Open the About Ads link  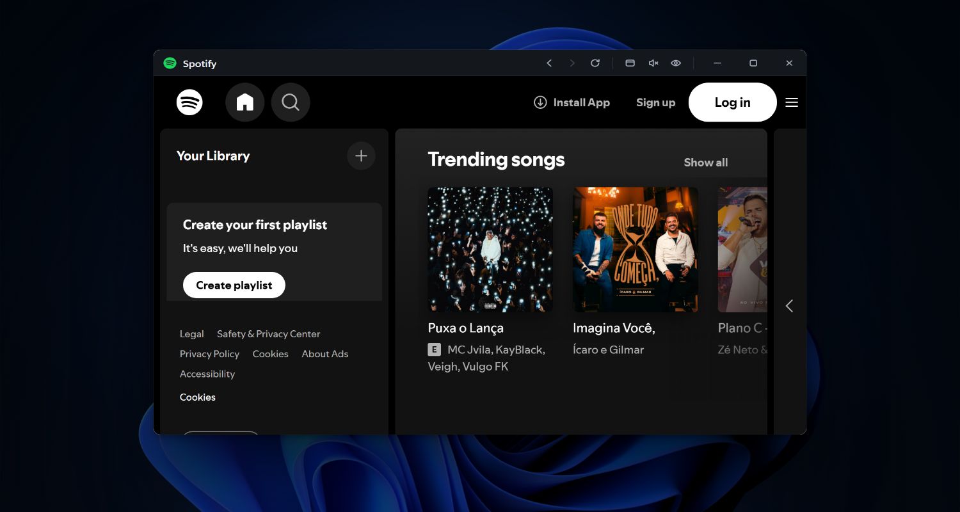pos(325,354)
